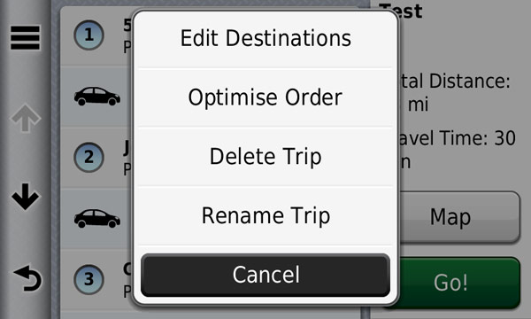Select destination number 2 marker
The width and height of the screenshot is (531, 319).
(x=88, y=157)
